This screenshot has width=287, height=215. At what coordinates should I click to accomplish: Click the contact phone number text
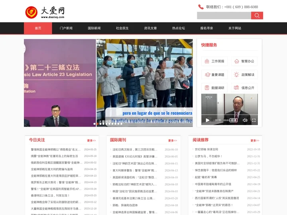click(x=232, y=7)
